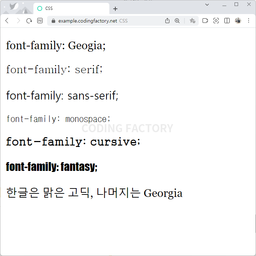Open the browser three-dot menu
Screen dimensions: 256x256
249,20
